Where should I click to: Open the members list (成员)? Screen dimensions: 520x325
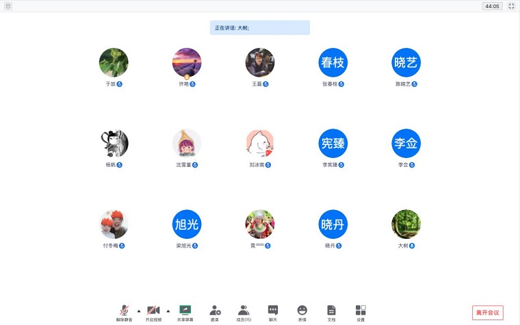[x=244, y=311]
